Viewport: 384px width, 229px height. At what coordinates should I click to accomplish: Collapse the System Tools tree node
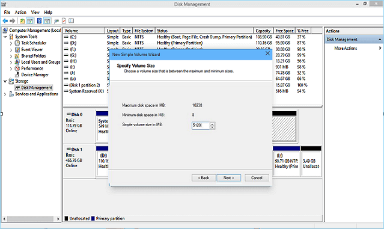[5, 37]
